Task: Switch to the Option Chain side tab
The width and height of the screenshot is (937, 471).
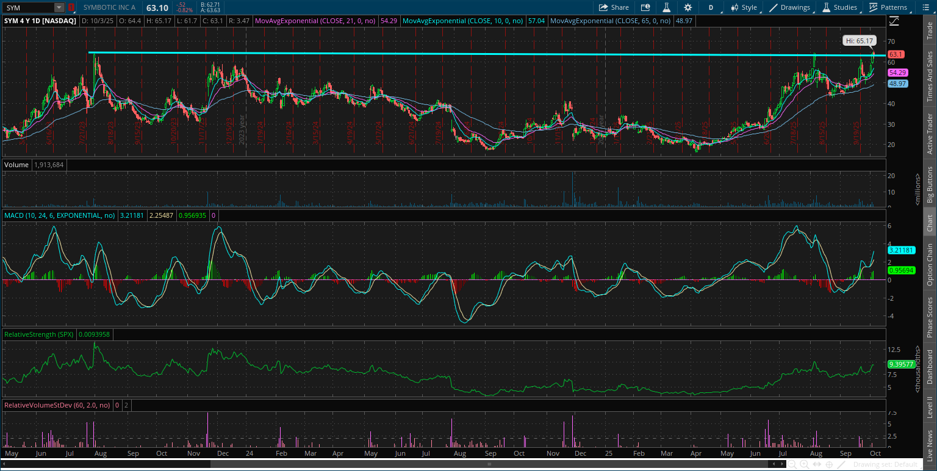Action: (930, 265)
